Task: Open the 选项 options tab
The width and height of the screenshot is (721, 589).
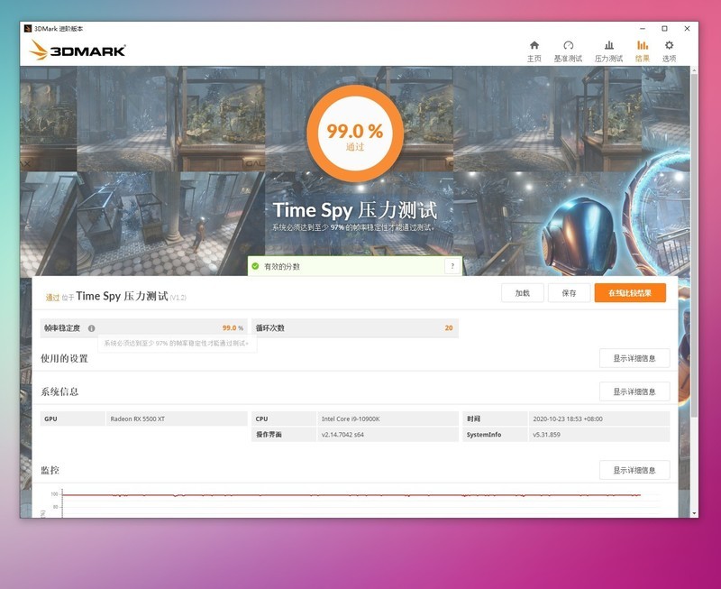Action: [x=669, y=51]
